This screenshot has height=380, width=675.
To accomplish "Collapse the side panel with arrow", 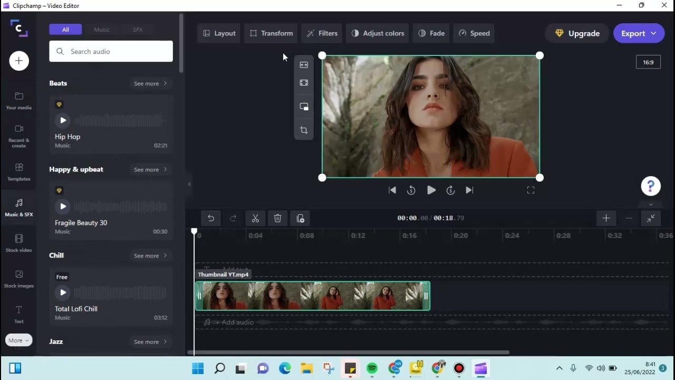I will (x=189, y=184).
